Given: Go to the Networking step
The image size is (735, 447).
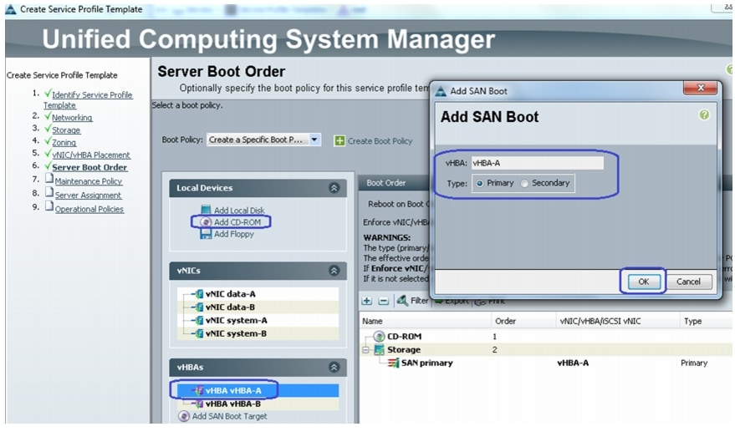Looking at the screenshot, I should 72,118.
